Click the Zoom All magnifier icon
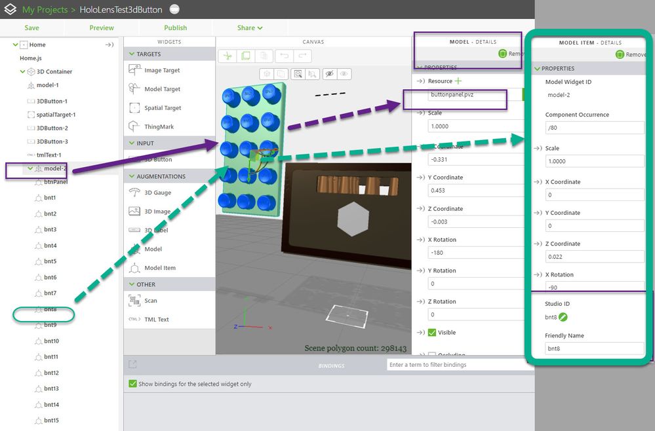This screenshot has width=655, height=431. 298,74
